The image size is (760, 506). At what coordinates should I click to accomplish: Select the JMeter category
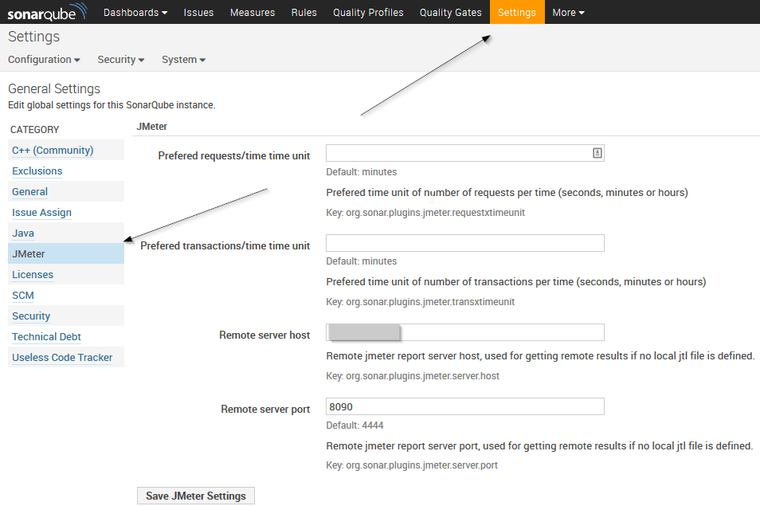(x=66, y=253)
